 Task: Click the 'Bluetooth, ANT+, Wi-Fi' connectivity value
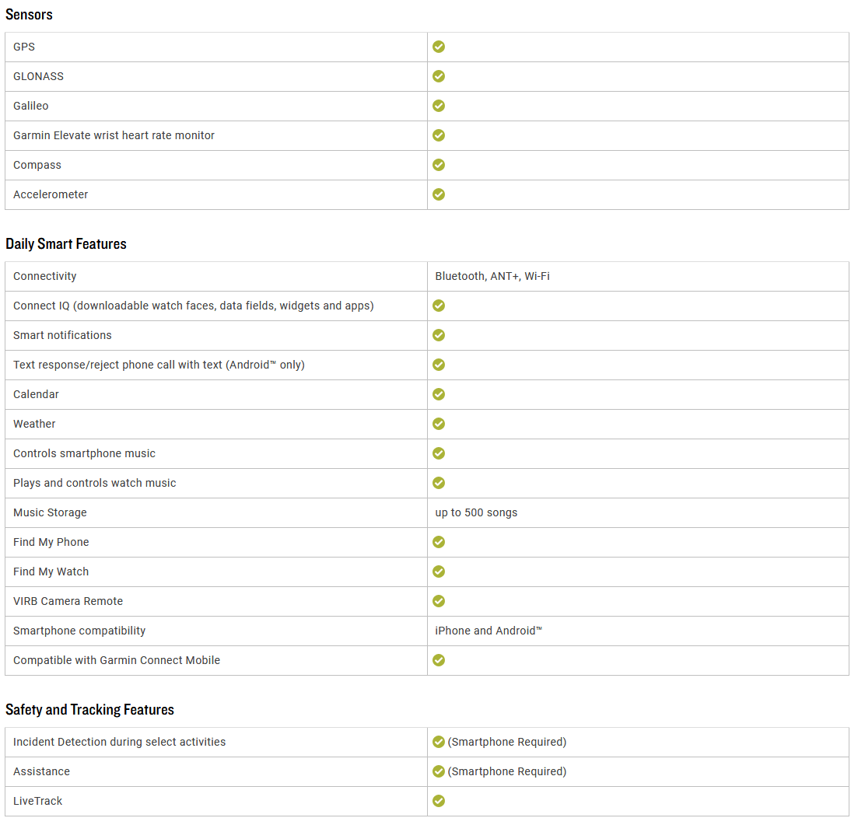(492, 276)
